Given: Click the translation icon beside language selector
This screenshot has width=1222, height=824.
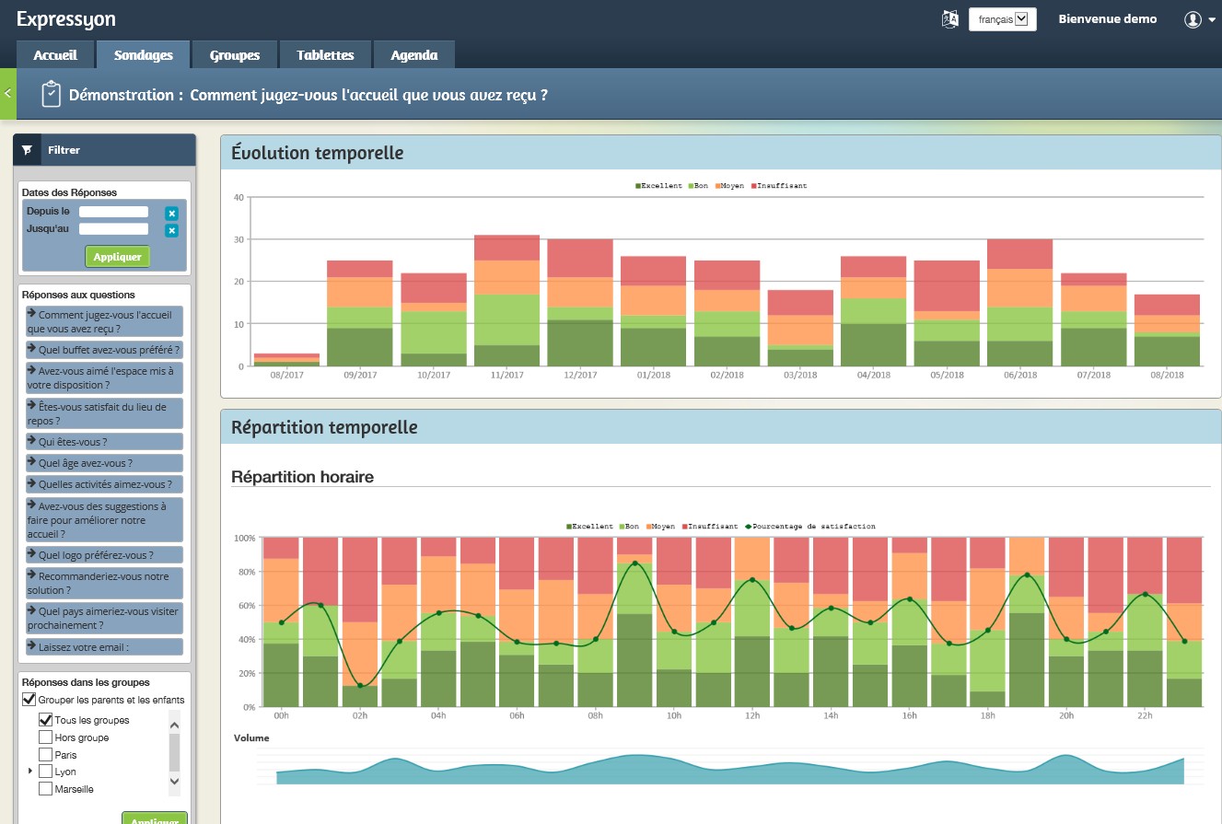Looking at the screenshot, I should (950, 19).
